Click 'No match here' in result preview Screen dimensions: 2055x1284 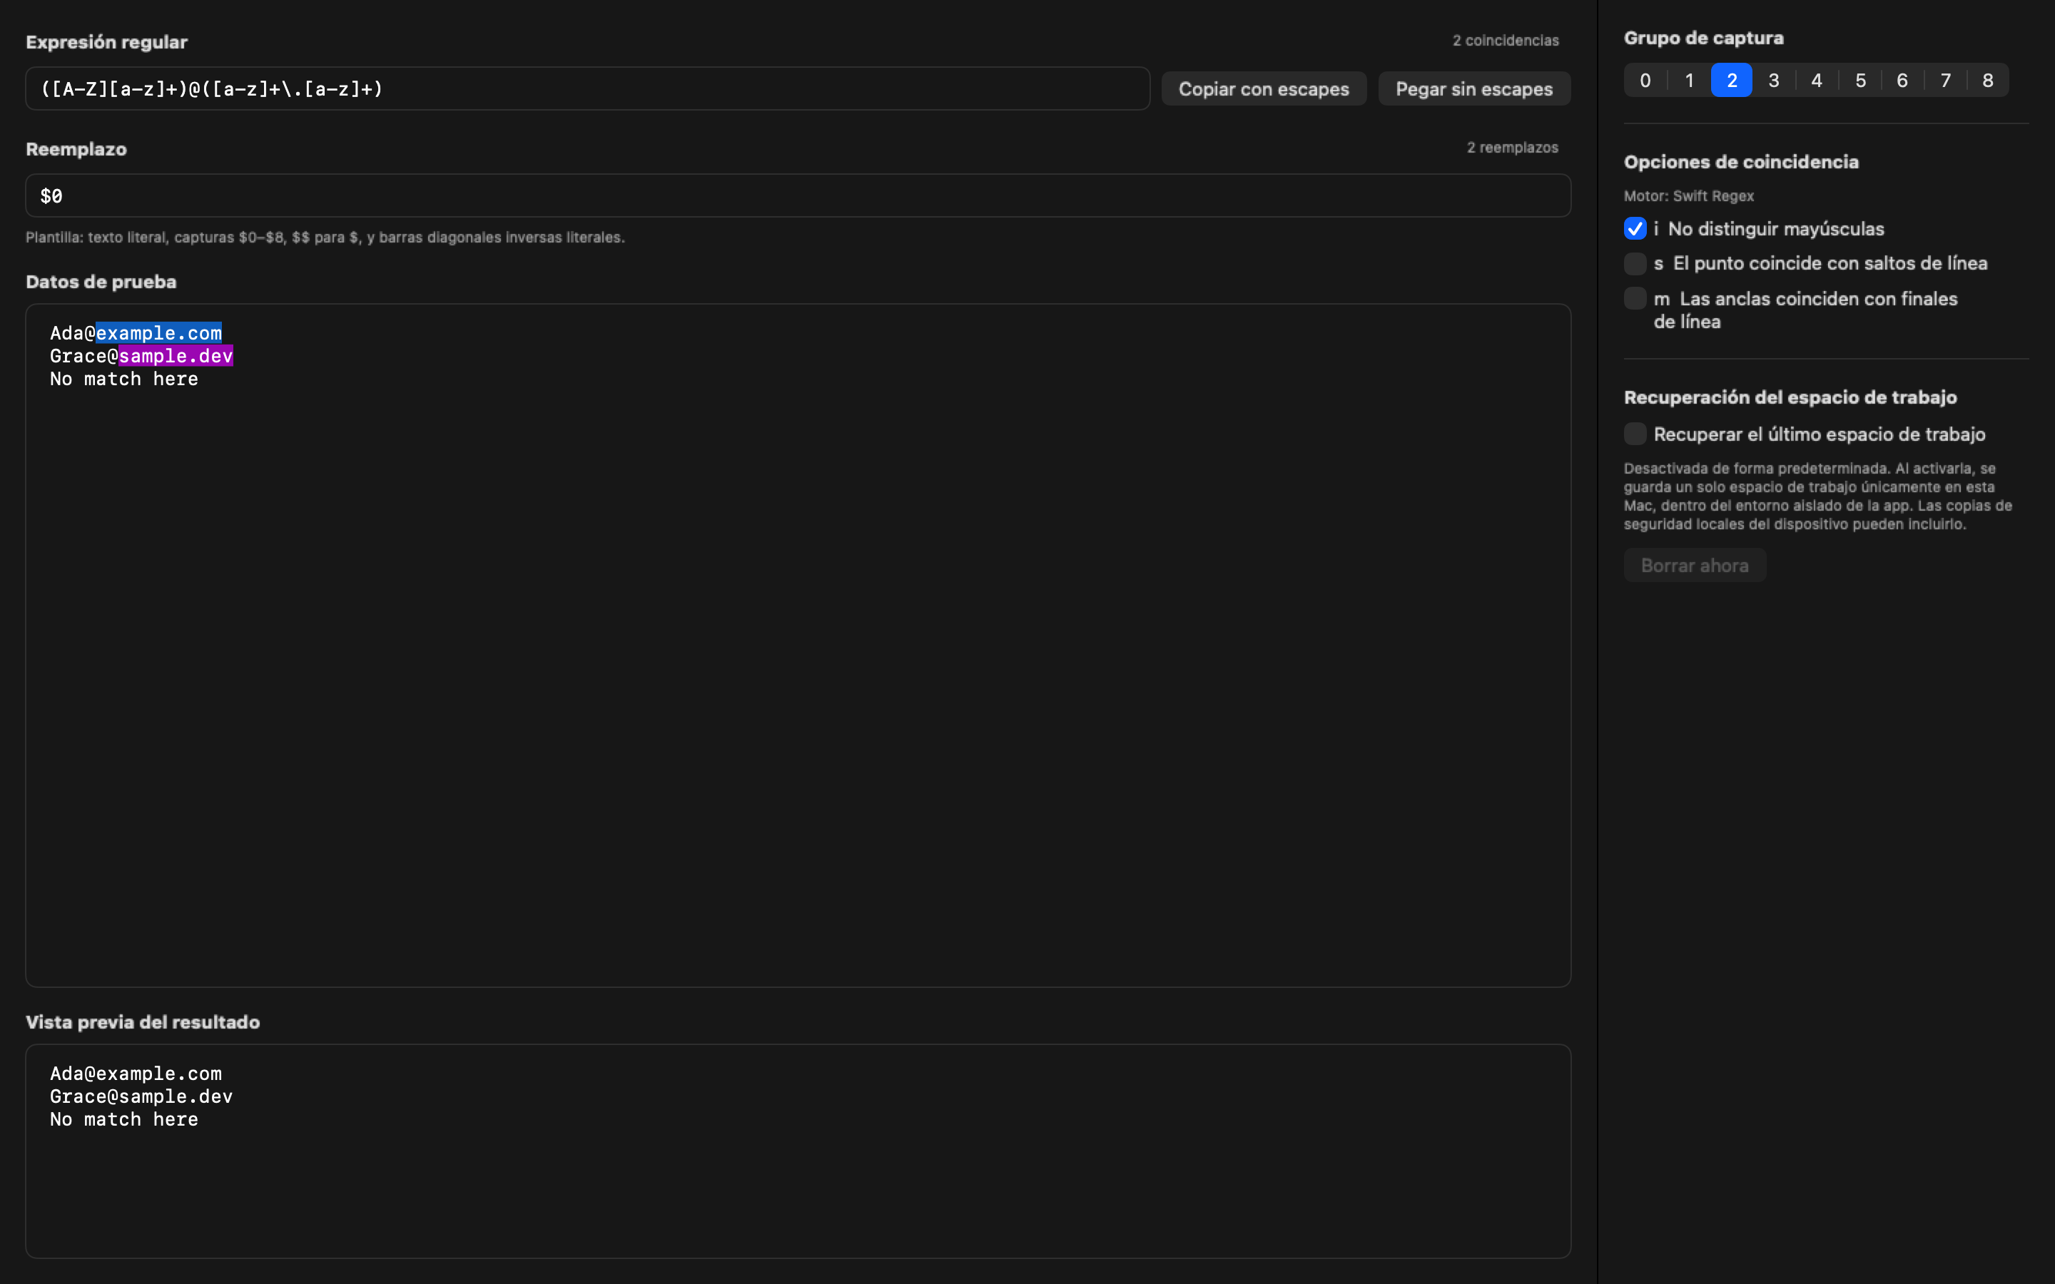tap(124, 1119)
